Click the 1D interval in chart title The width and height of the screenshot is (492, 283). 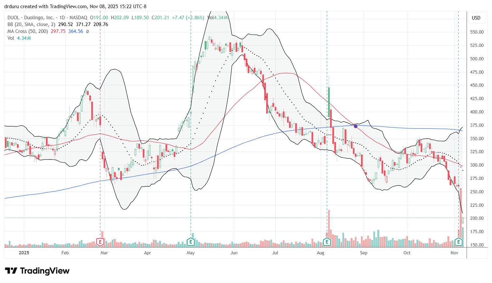(x=62, y=18)
